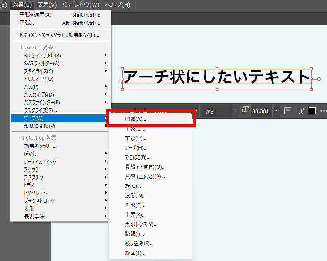Choose 下弦(U)... warp option

[x=150, y=138]
